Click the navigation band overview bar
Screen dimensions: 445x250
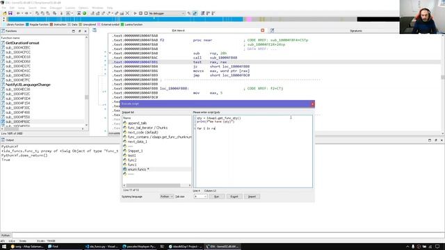pyautogui.click(x=203, y=19)
